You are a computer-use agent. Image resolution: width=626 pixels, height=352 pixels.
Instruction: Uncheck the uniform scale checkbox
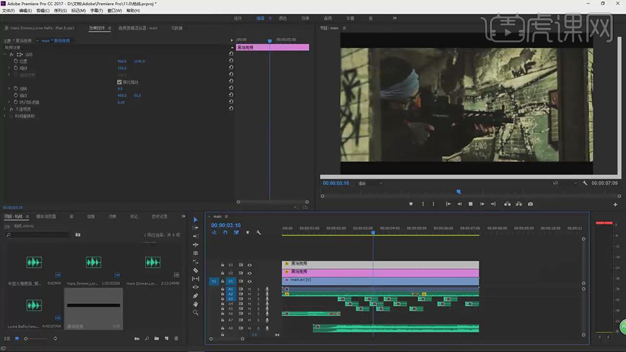tap(120, 82)
